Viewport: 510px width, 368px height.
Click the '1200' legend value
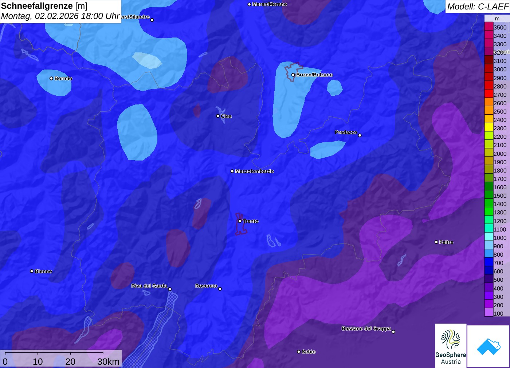(x=500, y=221)
